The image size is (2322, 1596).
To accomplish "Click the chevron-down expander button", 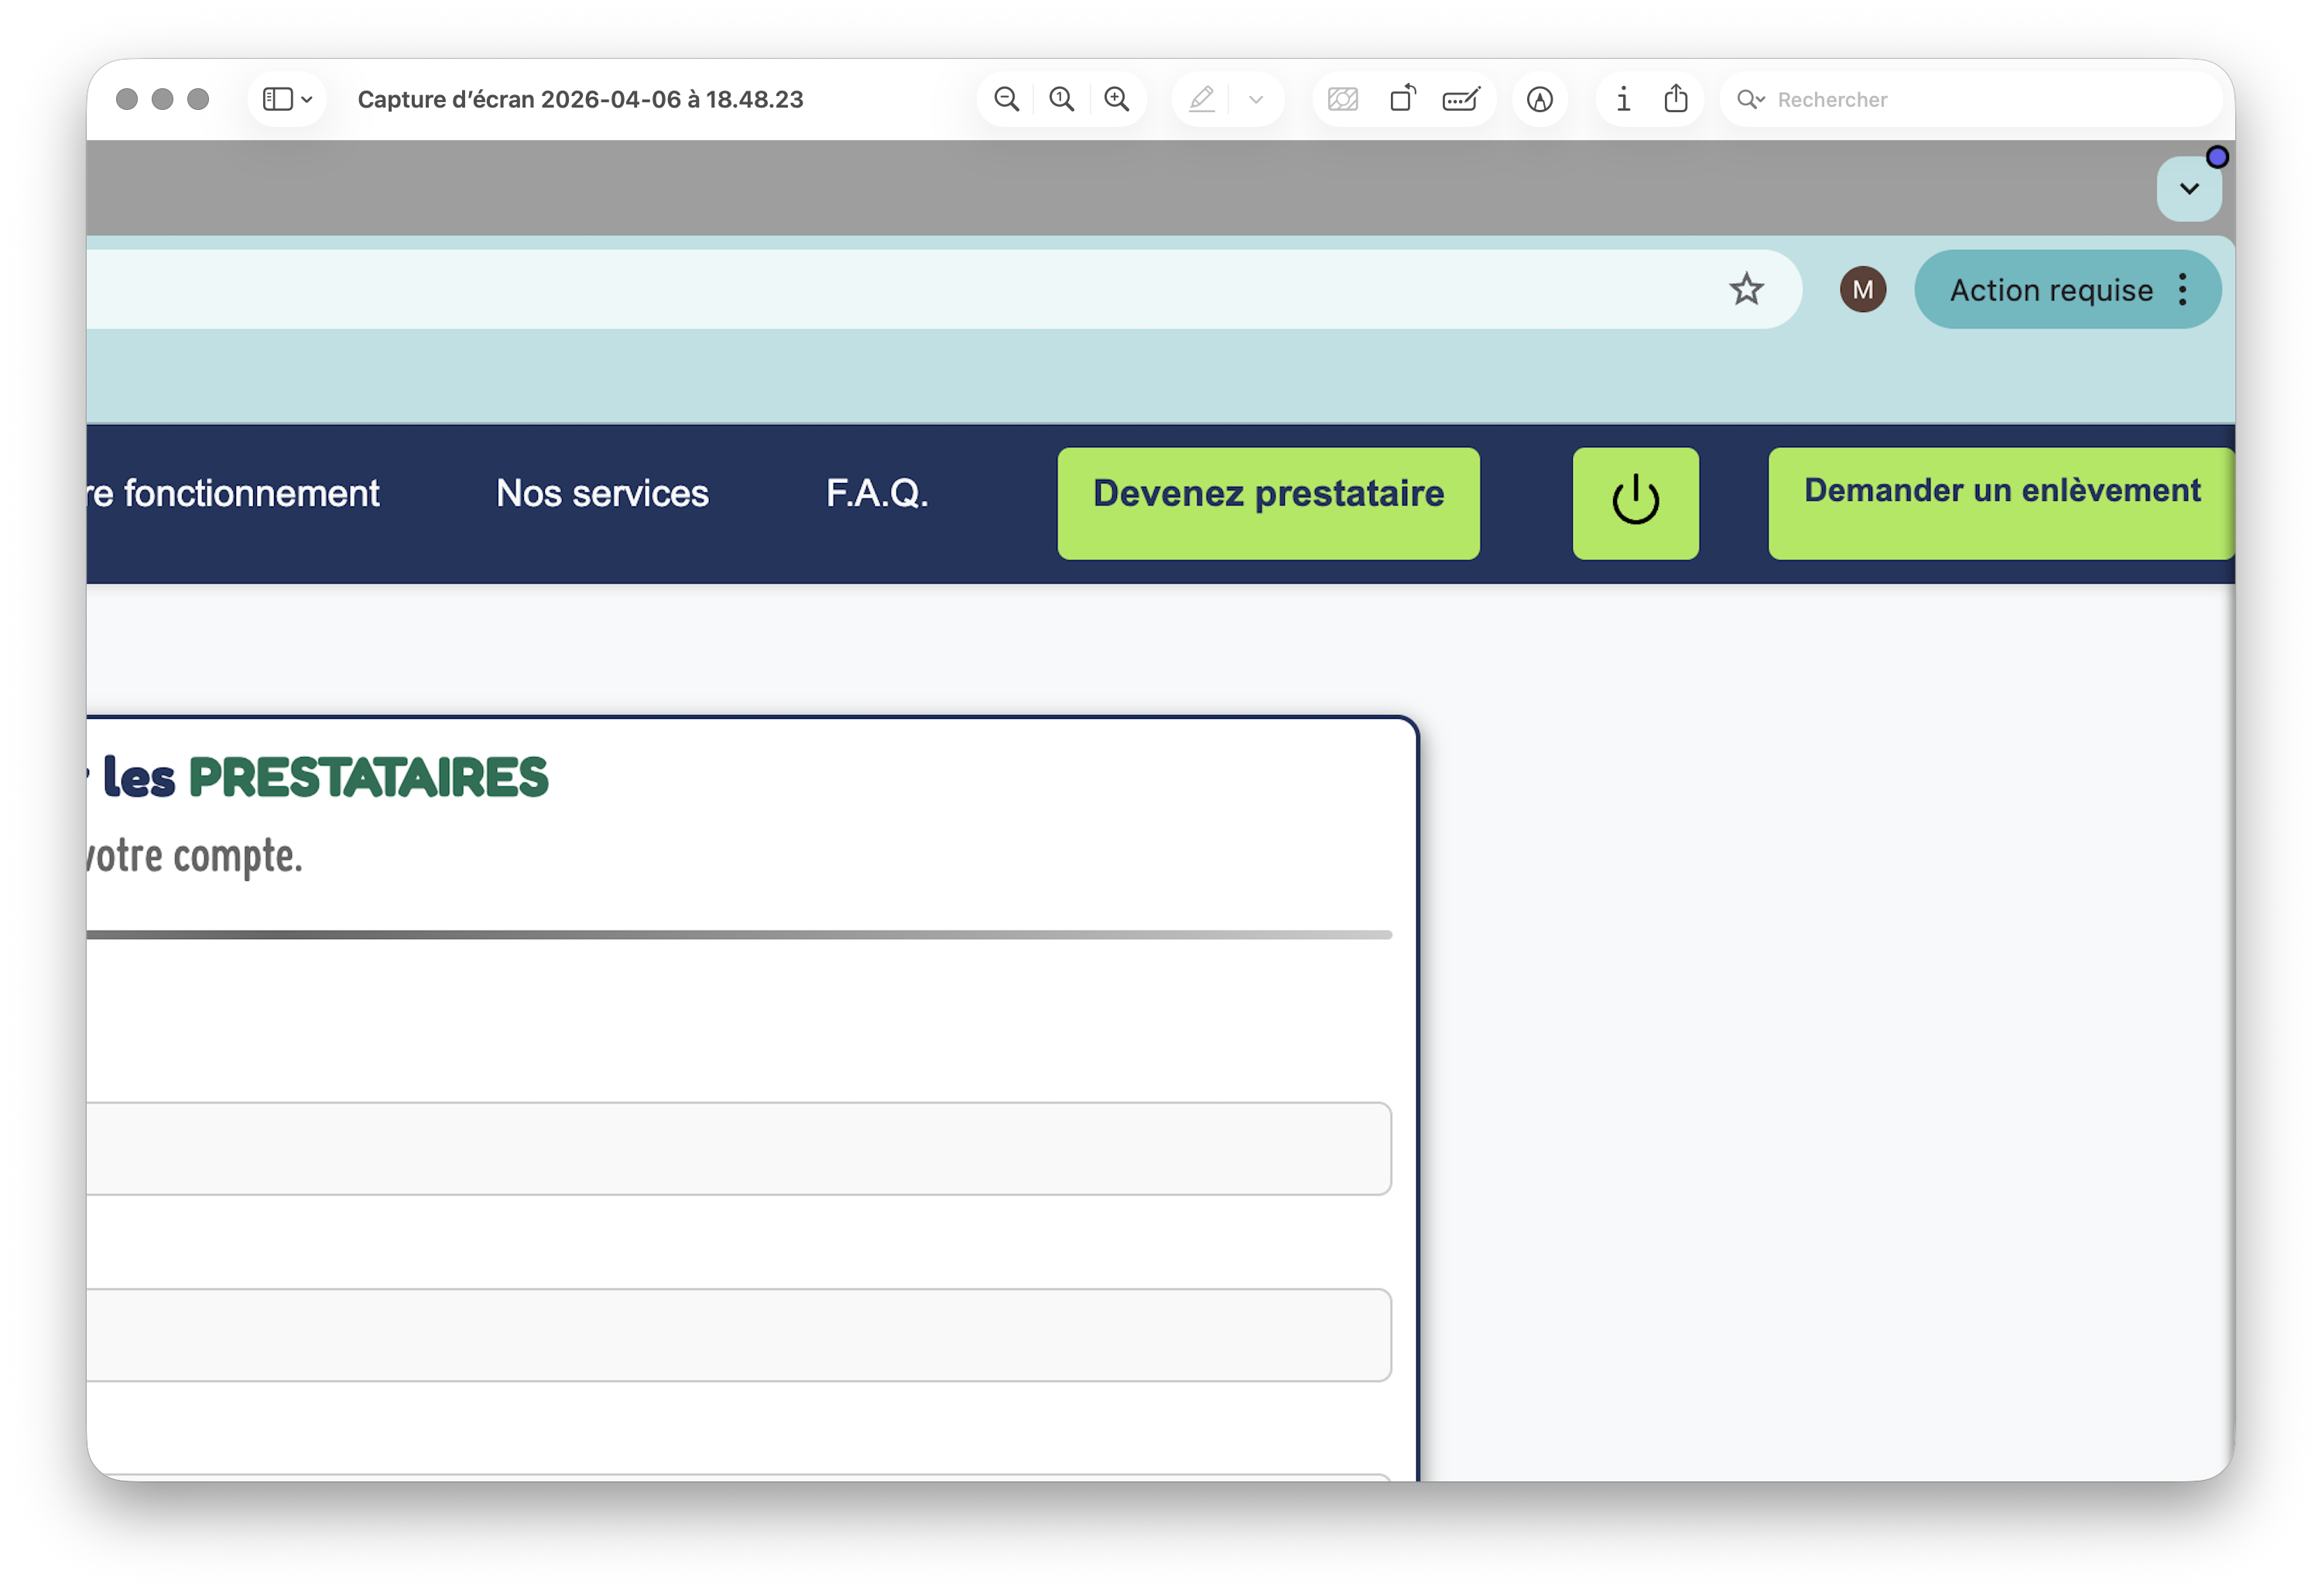I will (x=2189, y=189).
